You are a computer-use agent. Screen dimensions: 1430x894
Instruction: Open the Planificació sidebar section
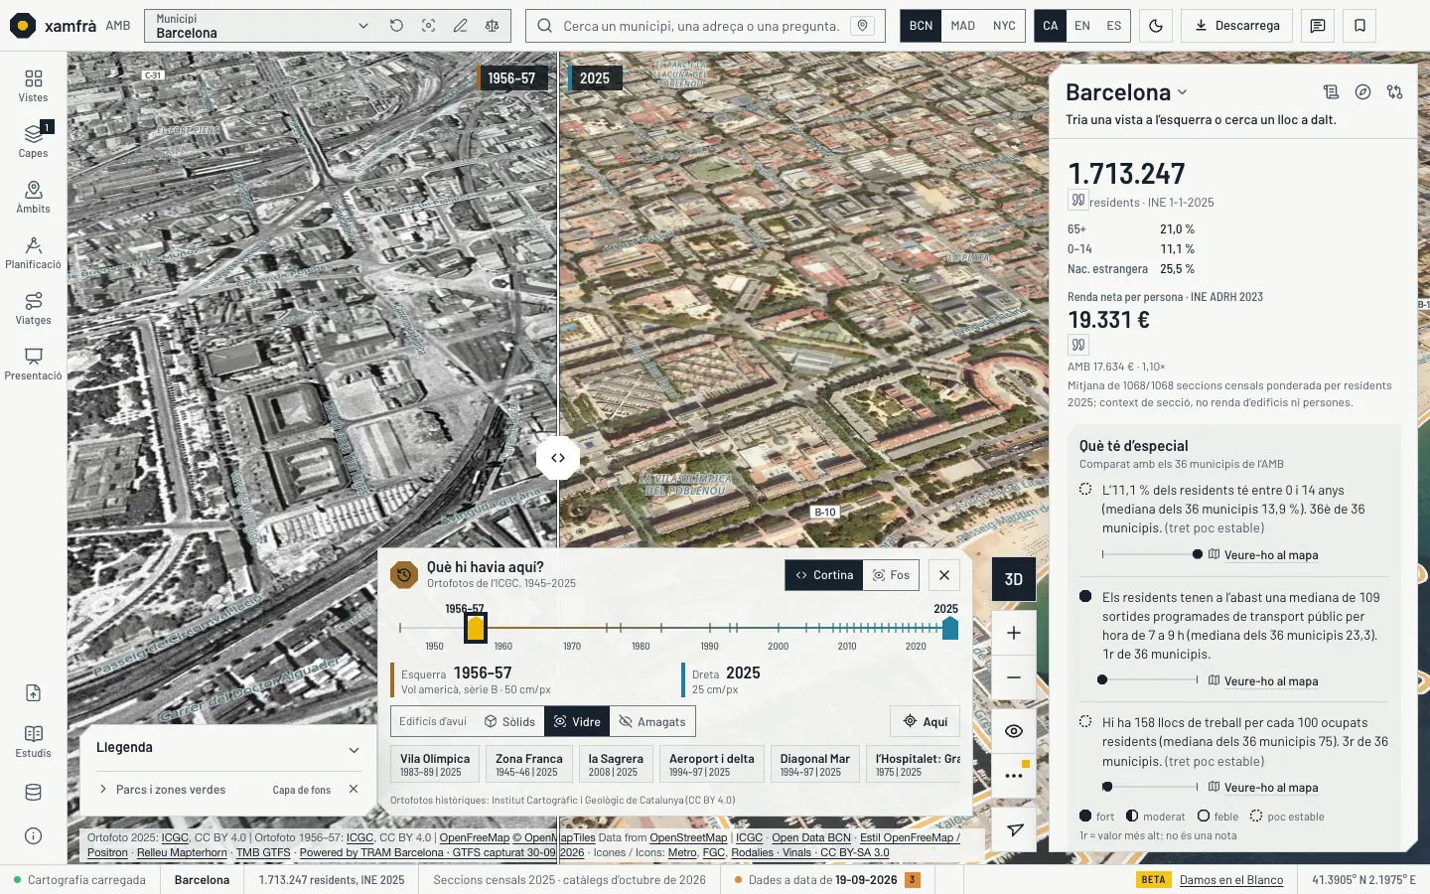coord(33,252)
